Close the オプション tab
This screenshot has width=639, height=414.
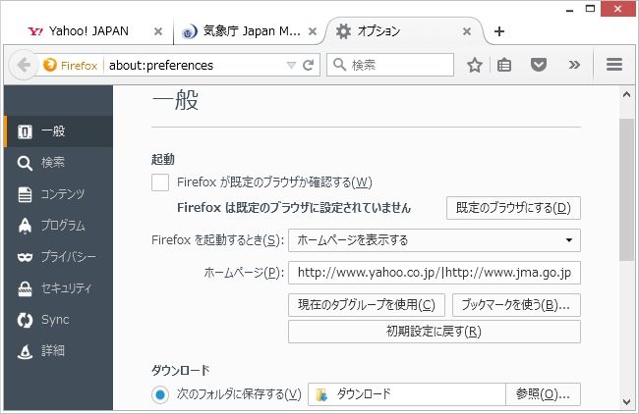[467, 31]
